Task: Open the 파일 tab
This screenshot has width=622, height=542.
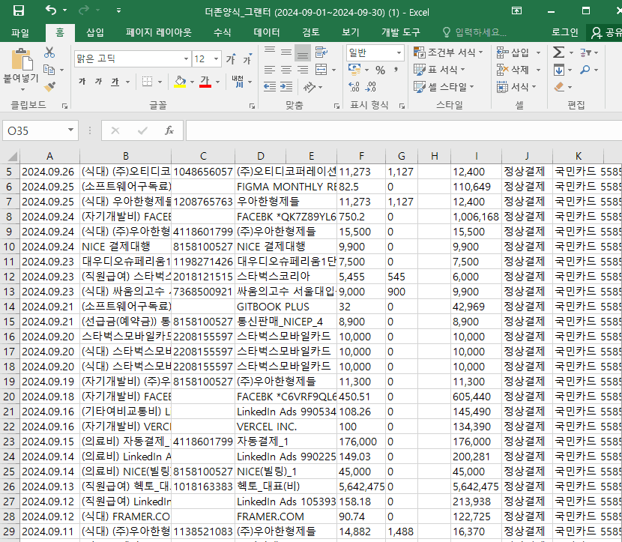Action: 19,32
